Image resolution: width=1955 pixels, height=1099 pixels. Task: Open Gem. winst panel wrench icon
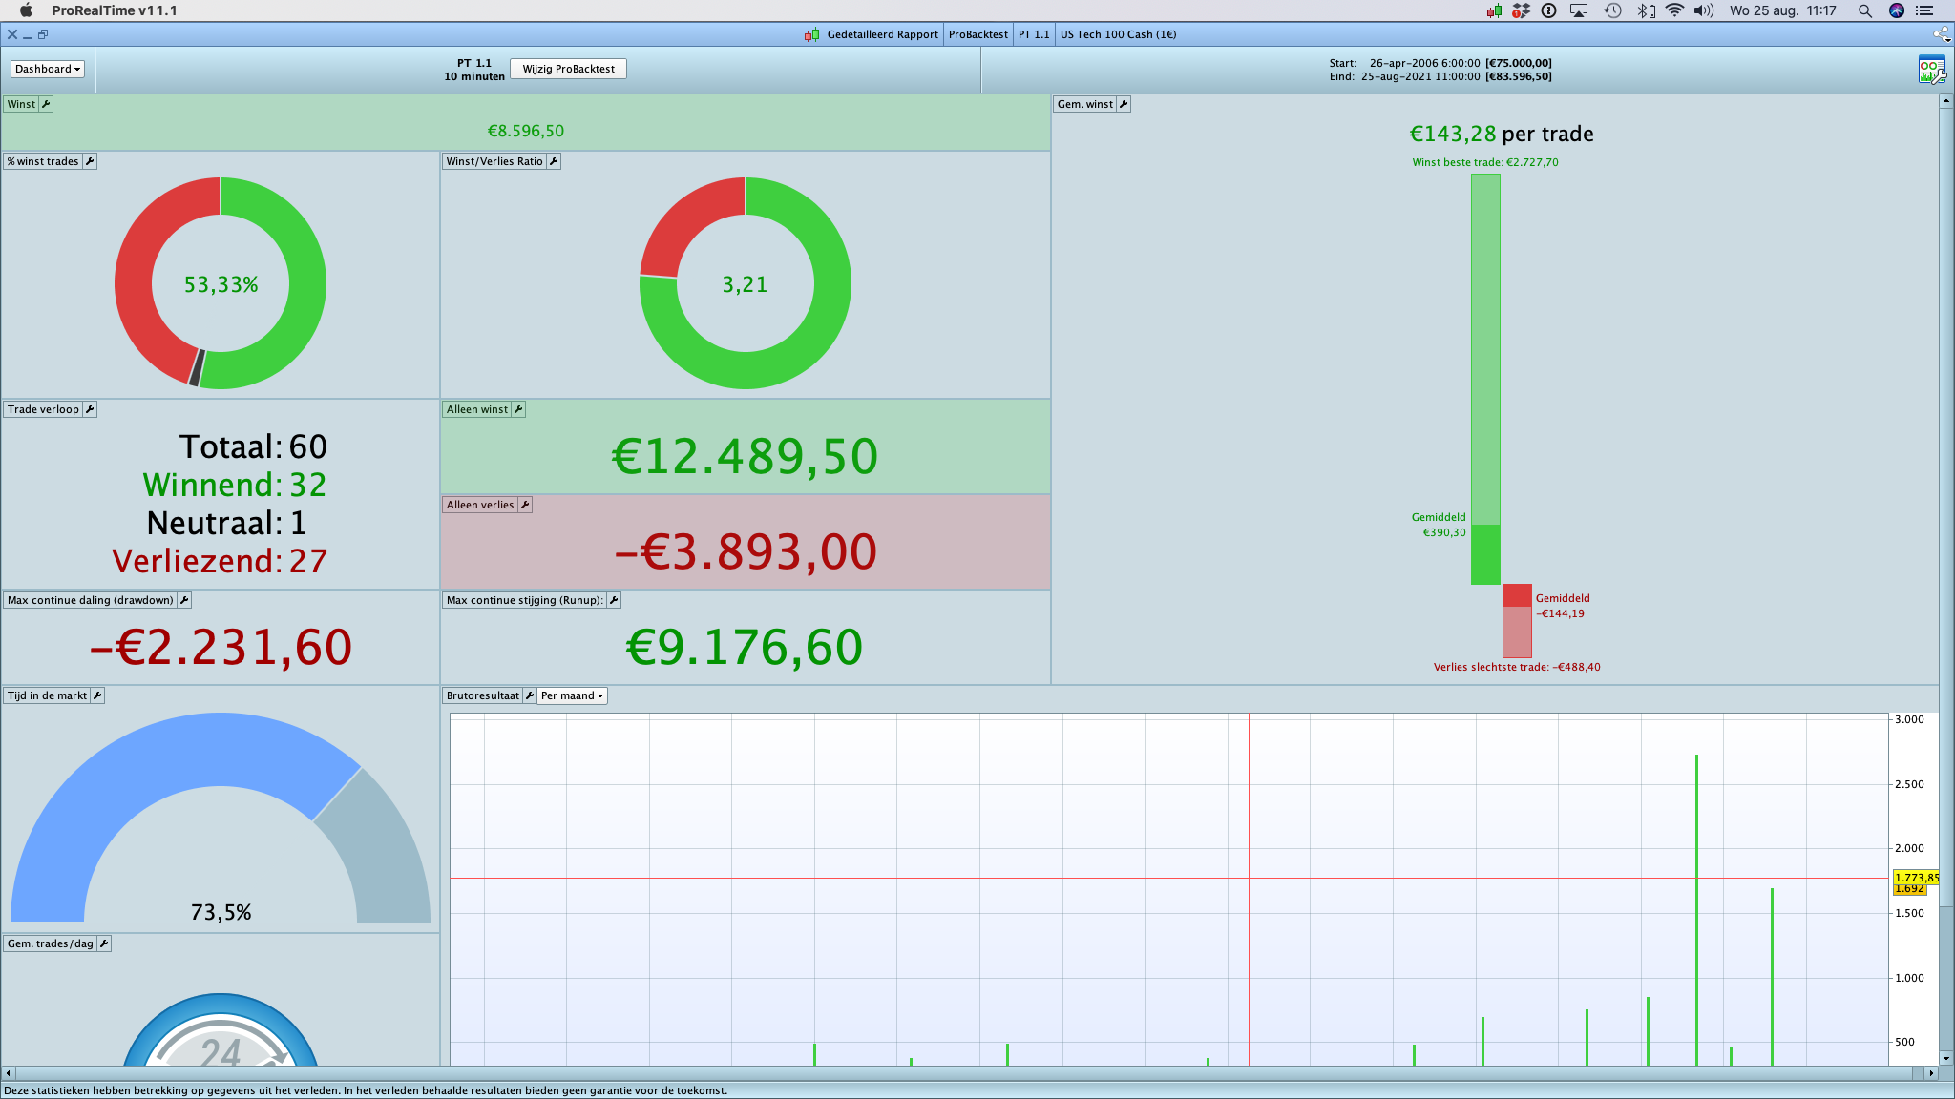(x=1124, y=104)
